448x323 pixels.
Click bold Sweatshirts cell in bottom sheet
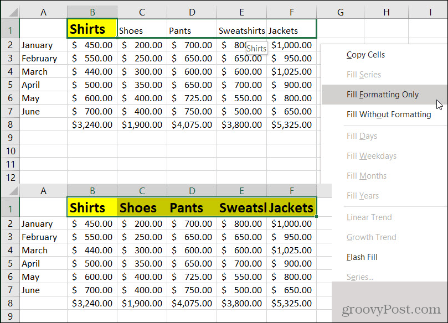coord(241,207)
